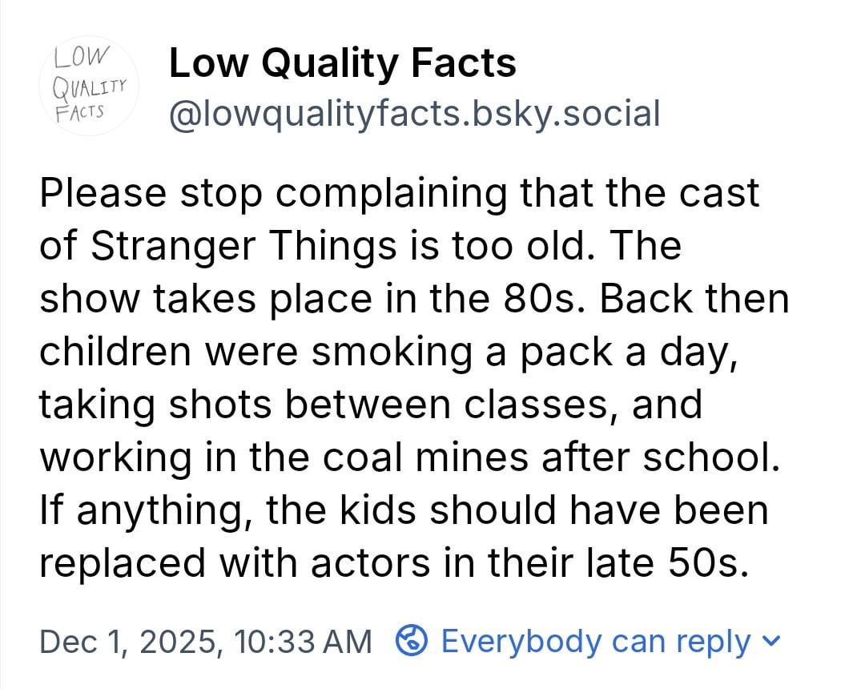The width and height of the screenshot is (865, 689).
Task: Click the phrase Back then in the post
Action: tap(694, 299)
